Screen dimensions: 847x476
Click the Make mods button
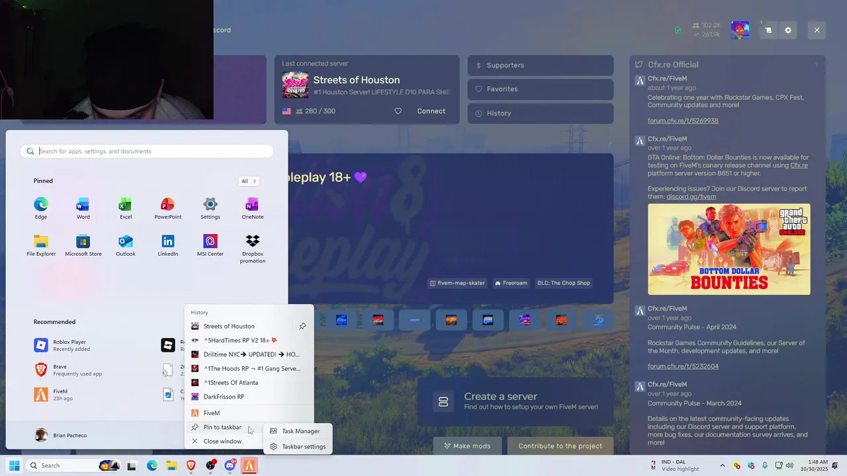pos(467,446)
